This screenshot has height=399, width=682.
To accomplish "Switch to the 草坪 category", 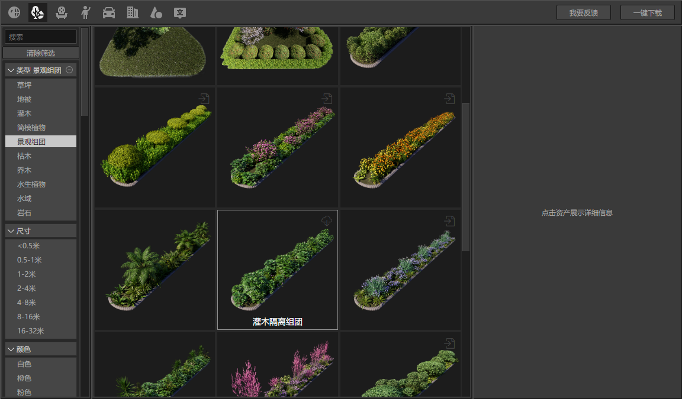I will [x=24, y=85].
